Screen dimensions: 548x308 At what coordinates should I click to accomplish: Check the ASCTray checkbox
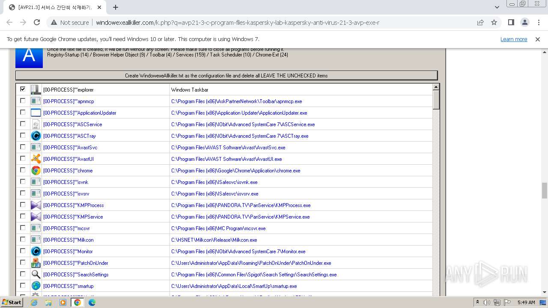click(x=23, y=135)
